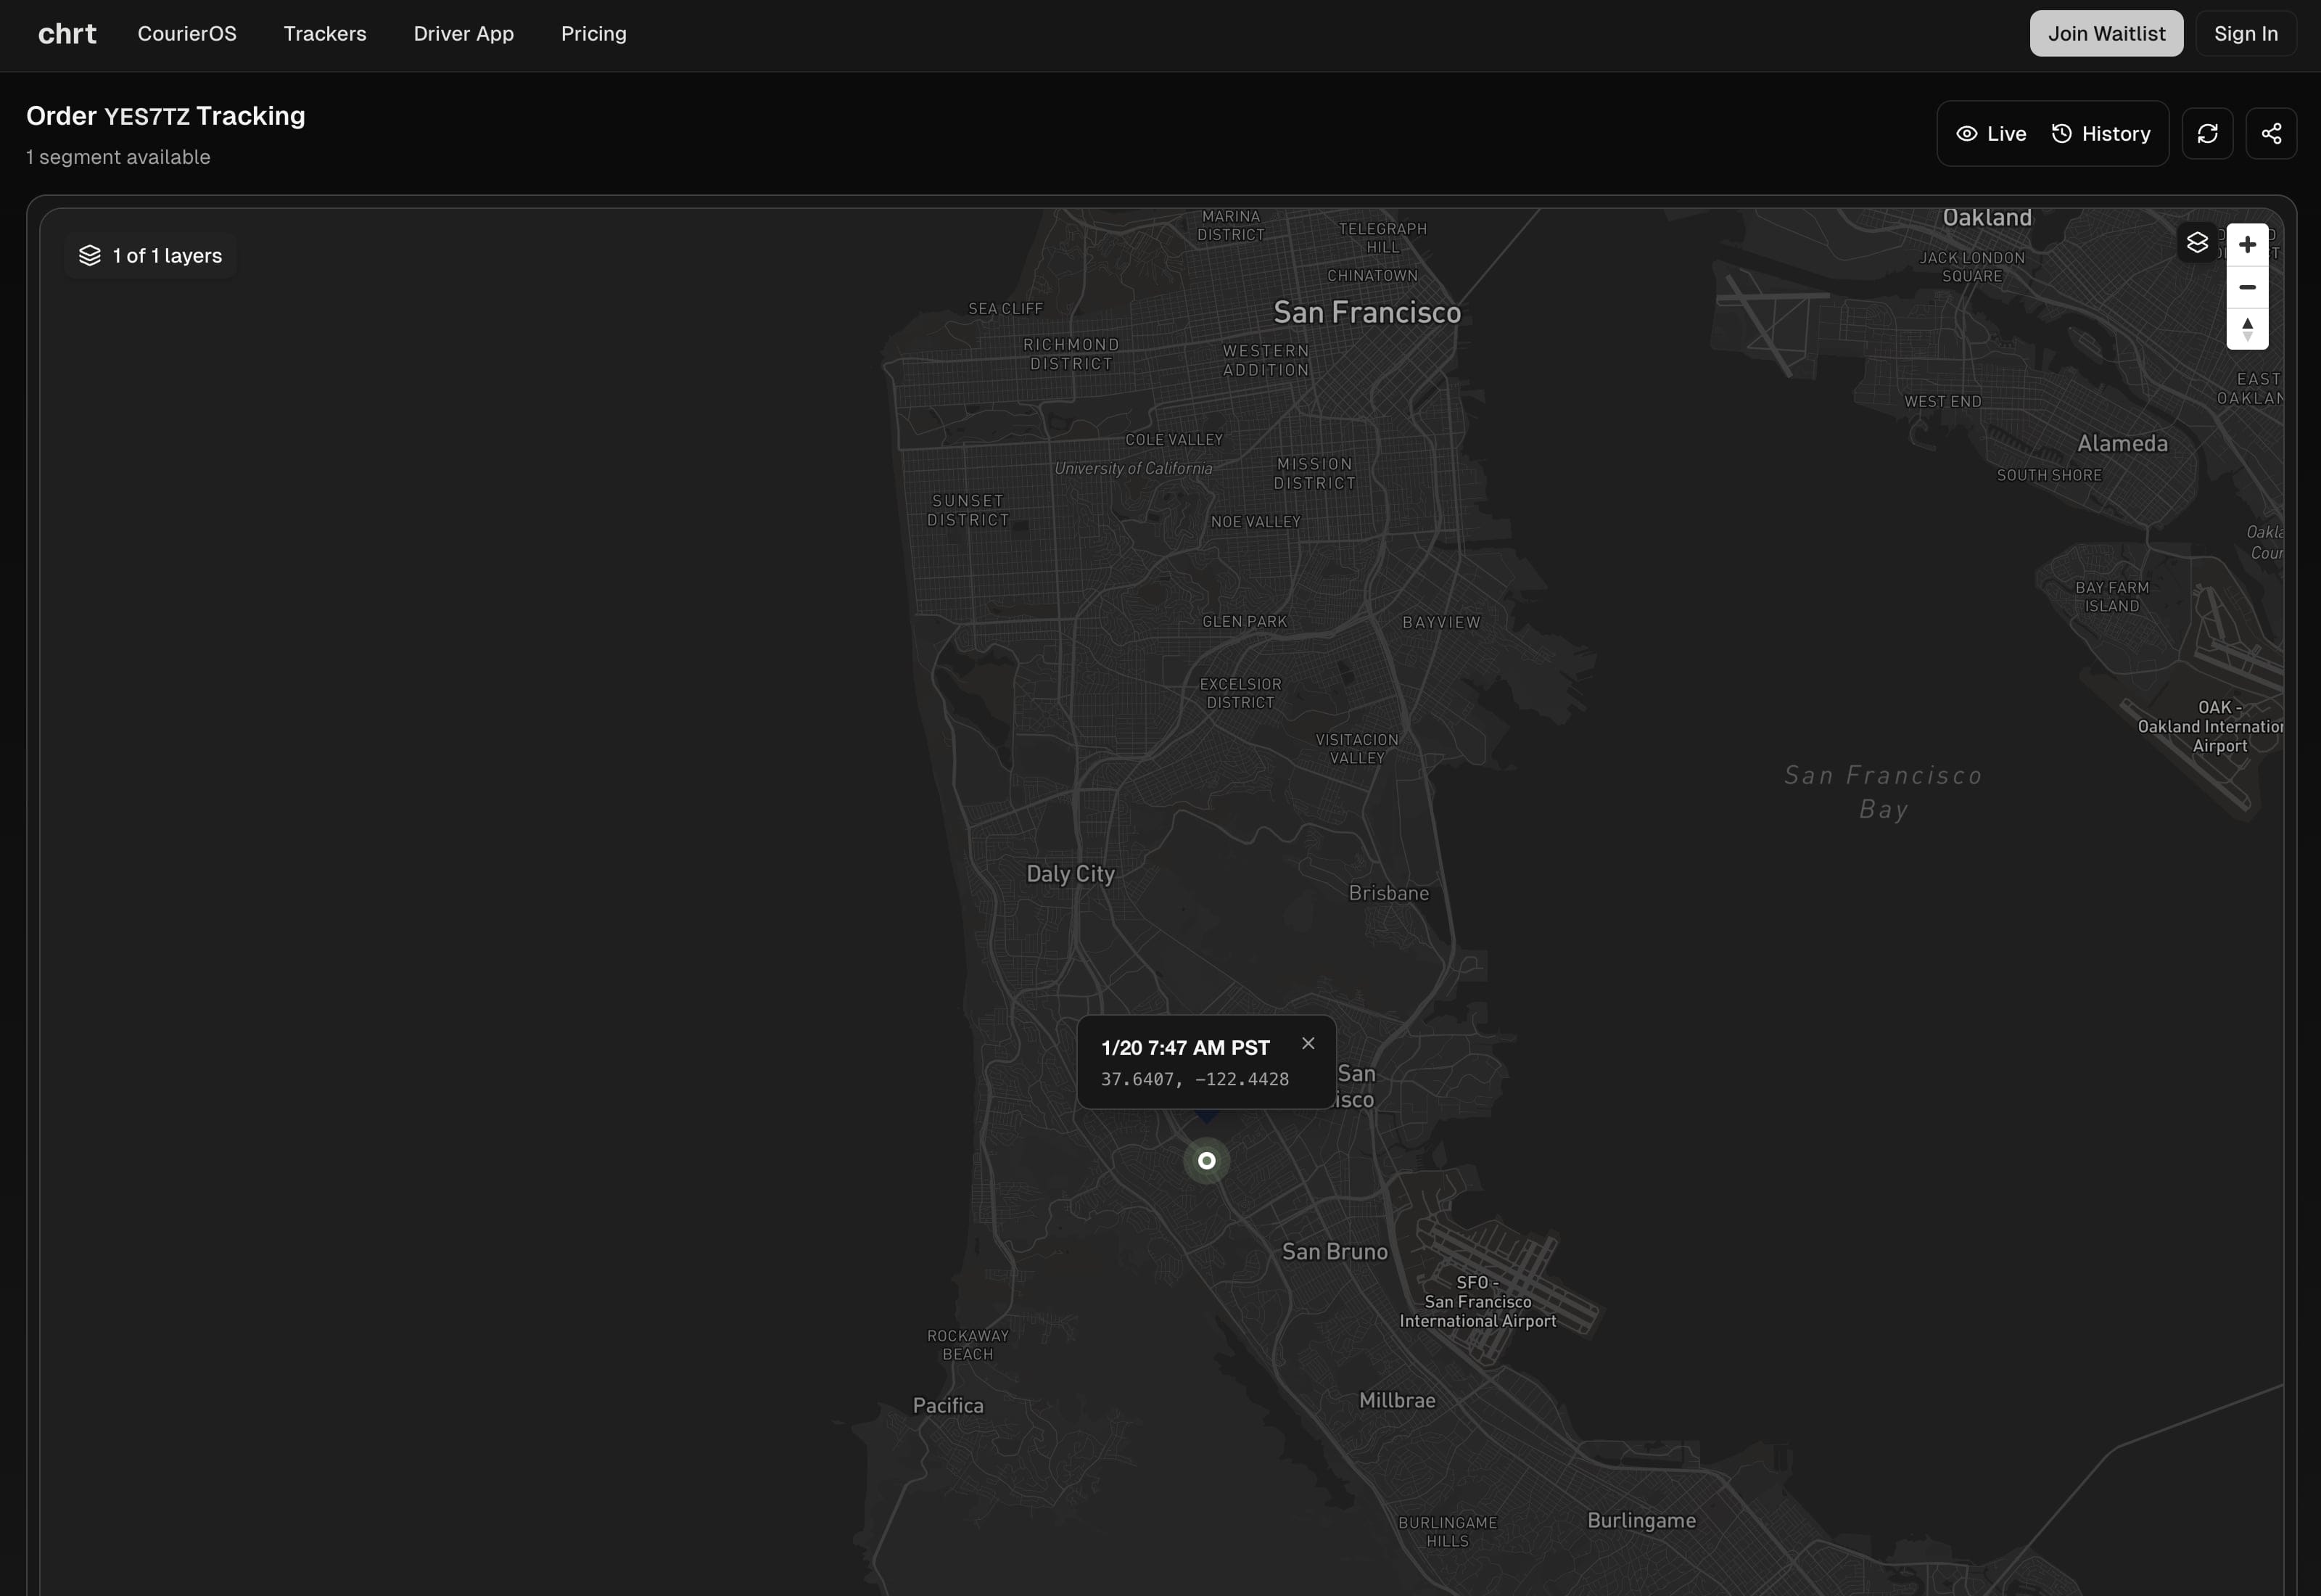Zoom out using the minus icon
Viewport: 2321px width, 1596px height.
tap(2248, 287)
